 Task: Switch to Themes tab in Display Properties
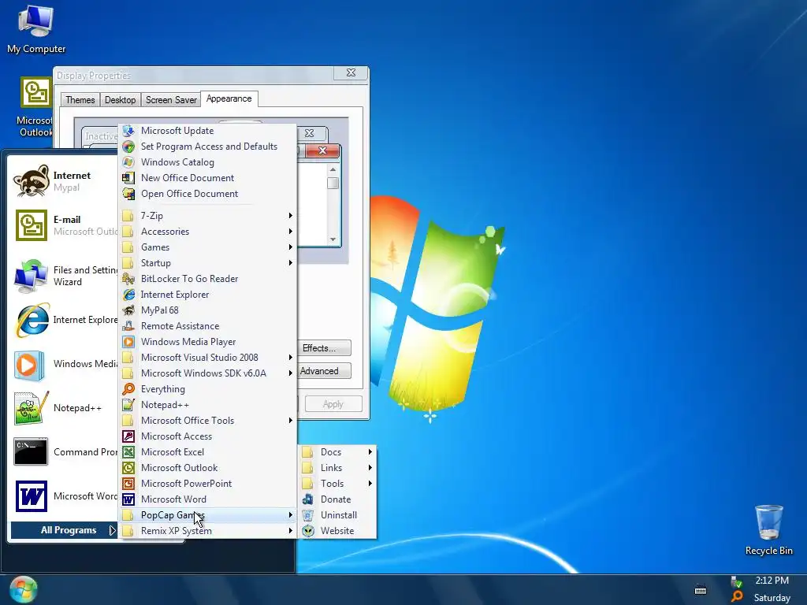pyautogui.click(x=80, y=100)
